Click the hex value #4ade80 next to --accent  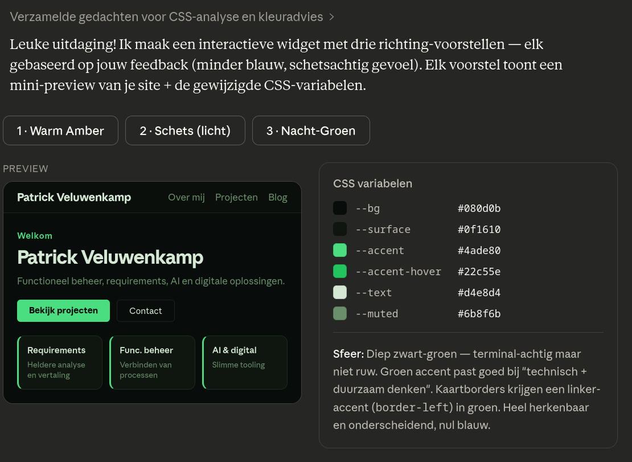click(x=479, y=250)
